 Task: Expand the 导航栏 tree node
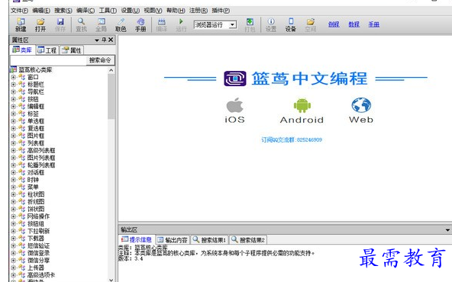13,91
